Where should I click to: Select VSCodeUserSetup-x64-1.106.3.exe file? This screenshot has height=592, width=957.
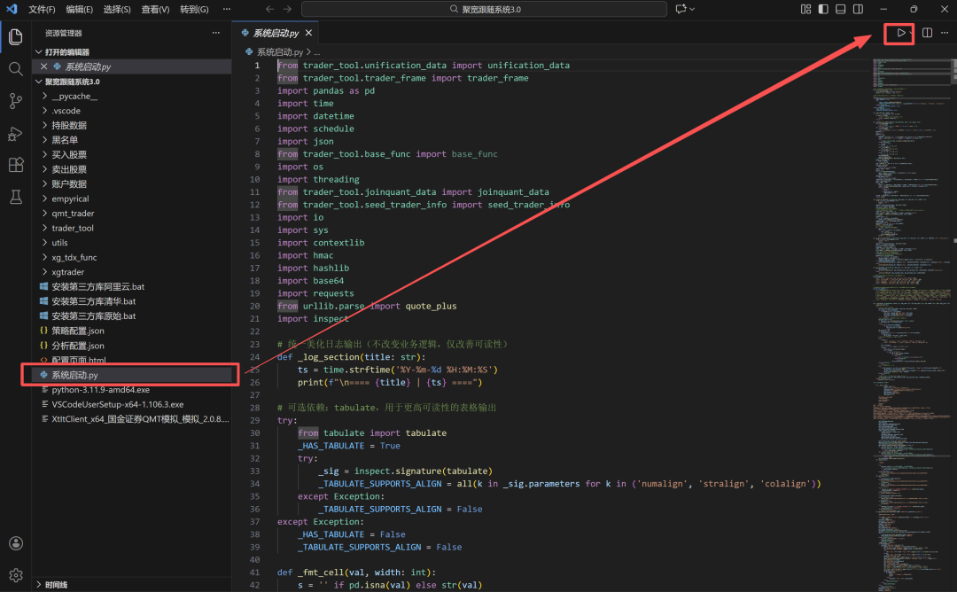pos(117,404)
